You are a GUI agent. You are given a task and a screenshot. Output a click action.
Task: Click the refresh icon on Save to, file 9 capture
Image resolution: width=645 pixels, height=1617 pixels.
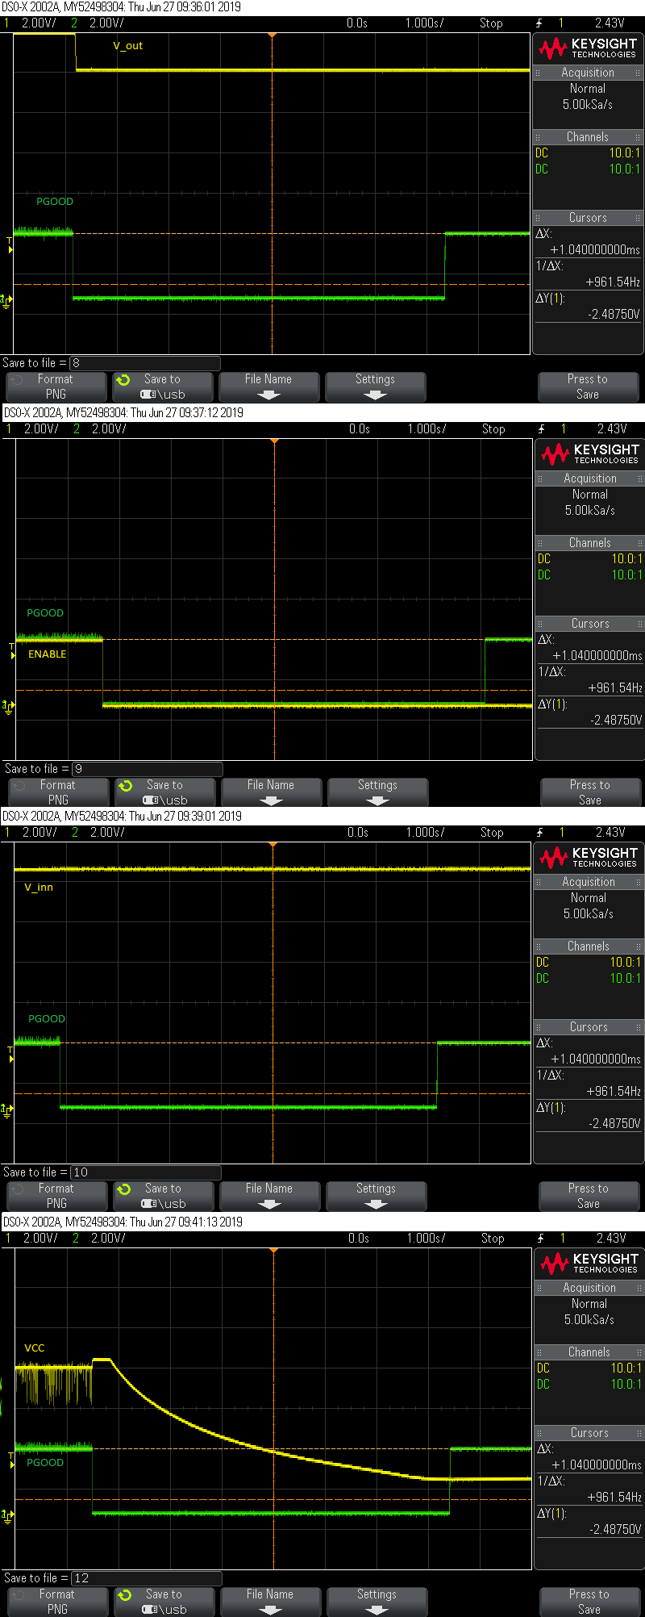126,785
